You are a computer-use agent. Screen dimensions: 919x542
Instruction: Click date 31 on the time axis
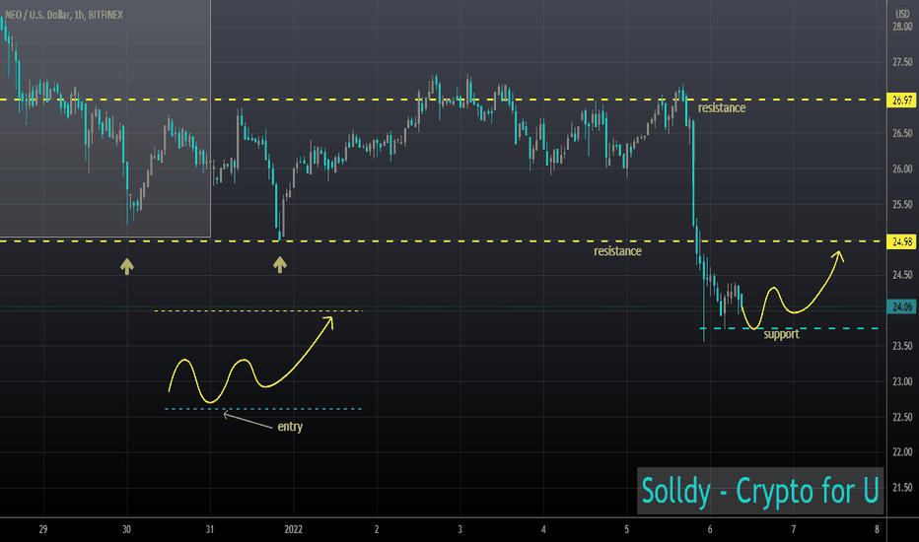click(x=210, y=529)
